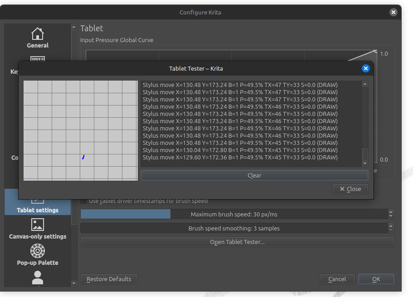Open the Pop-up Palette settings category
The height and width of the screenshot is (297, 413).
pyautogui.click(x=38, y=254)
